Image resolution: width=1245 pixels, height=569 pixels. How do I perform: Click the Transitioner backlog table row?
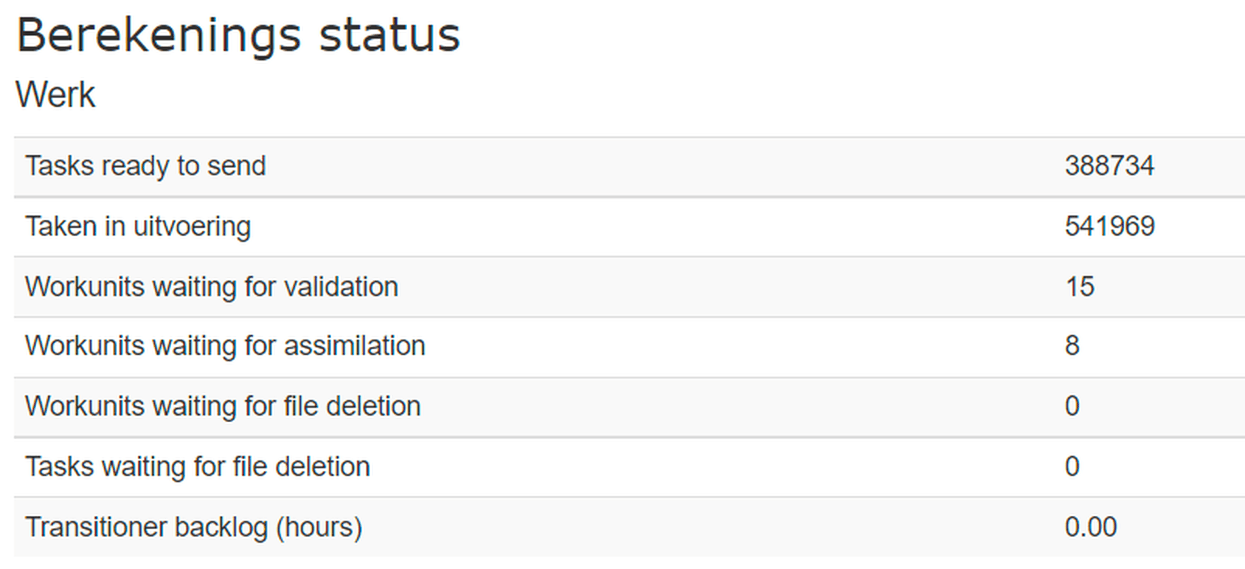tap(629, 527)
